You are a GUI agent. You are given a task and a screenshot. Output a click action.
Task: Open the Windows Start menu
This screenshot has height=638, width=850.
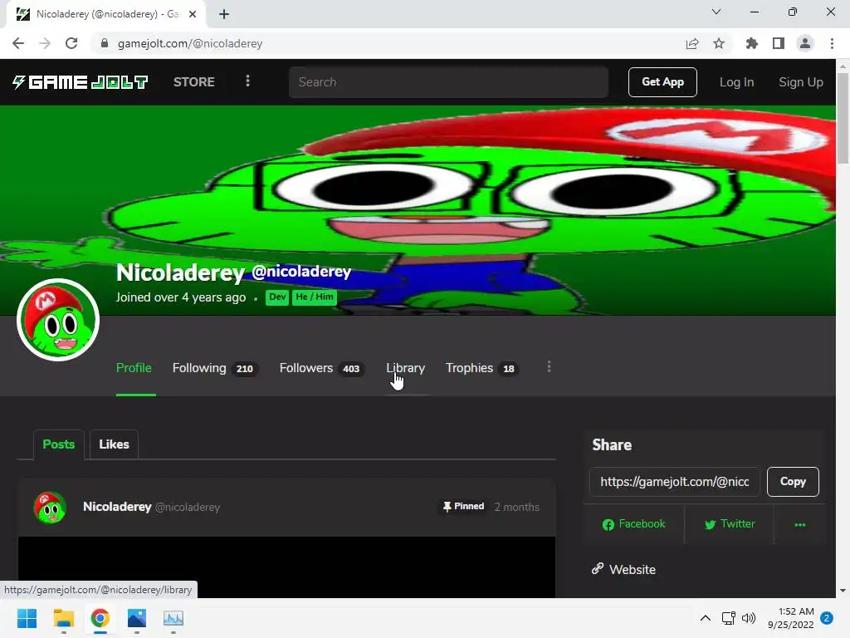point(27,618)
